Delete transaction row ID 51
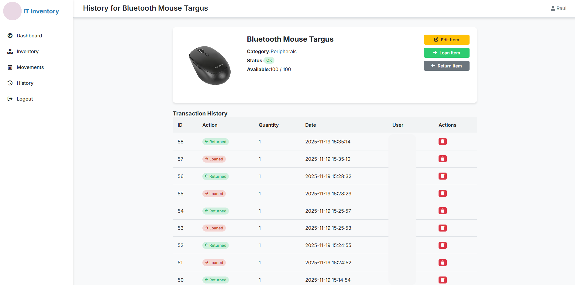This screenshot has width=575, height=285. coord(442,263)
